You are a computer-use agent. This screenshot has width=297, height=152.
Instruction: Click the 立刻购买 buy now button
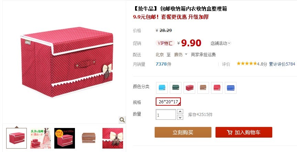183,132
